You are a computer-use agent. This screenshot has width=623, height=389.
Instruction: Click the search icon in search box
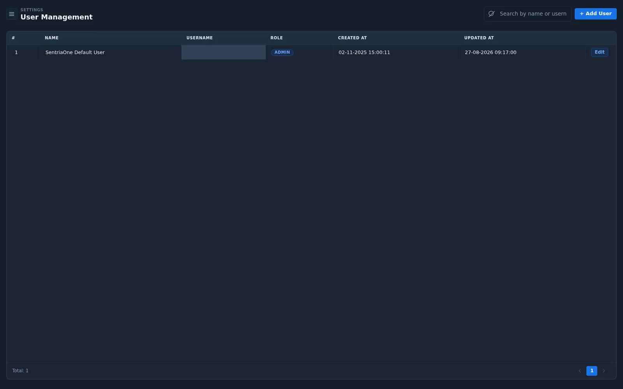pos(491,14)
